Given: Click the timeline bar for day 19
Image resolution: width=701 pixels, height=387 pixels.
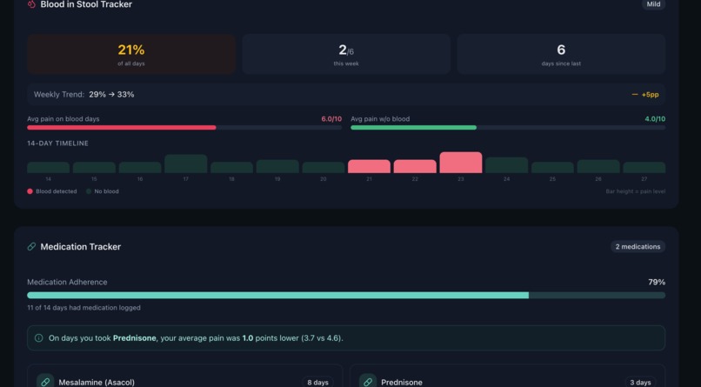Looking at the screenshot, I should point(277,166).
